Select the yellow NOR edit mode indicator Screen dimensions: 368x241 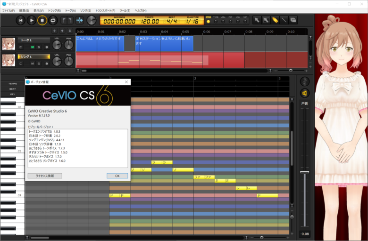point(208,21)
